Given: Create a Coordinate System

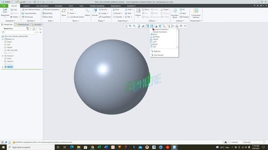Looking at the screenshot, I should [75, 17].
